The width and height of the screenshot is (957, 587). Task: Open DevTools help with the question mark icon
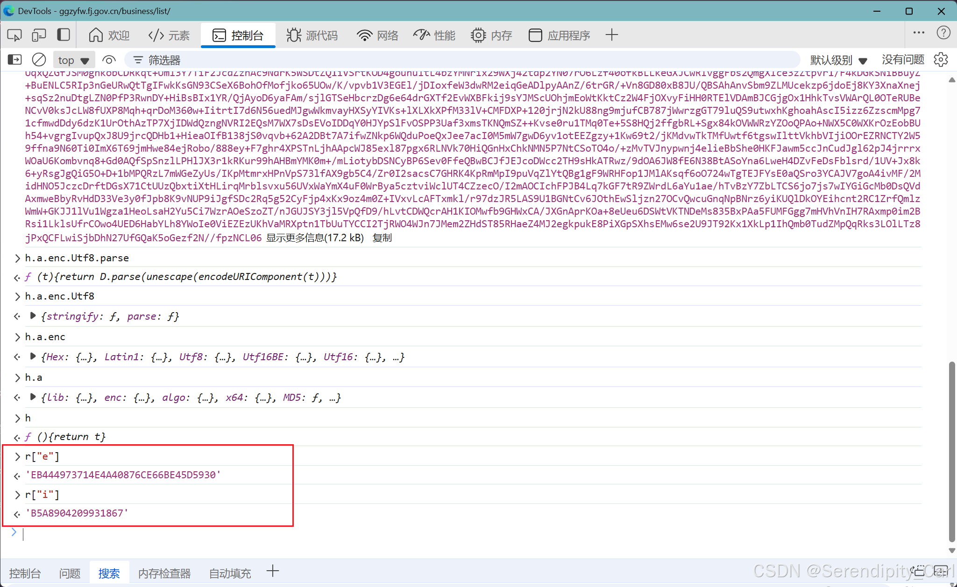[x=944, y=33]
